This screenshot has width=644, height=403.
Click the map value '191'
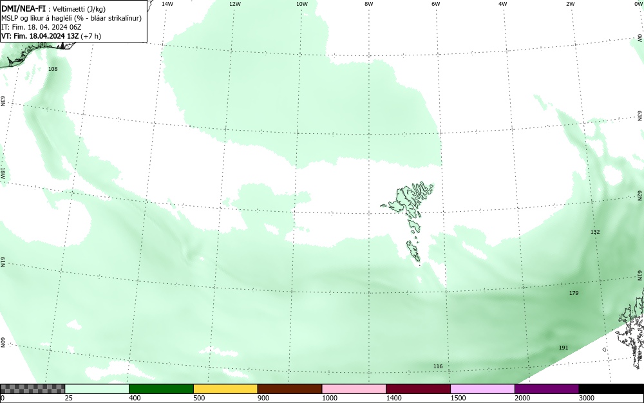(563, 348)
